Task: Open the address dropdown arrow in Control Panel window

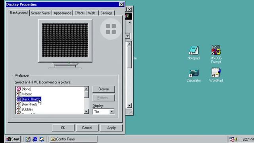Action: pyautogui.click(x=128, y=36)
